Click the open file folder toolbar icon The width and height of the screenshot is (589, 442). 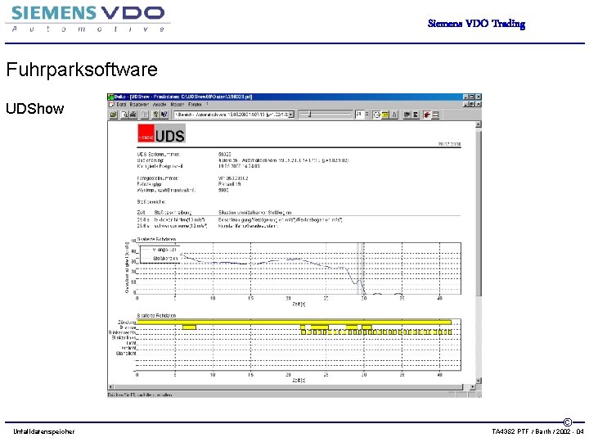coord(113,115)
